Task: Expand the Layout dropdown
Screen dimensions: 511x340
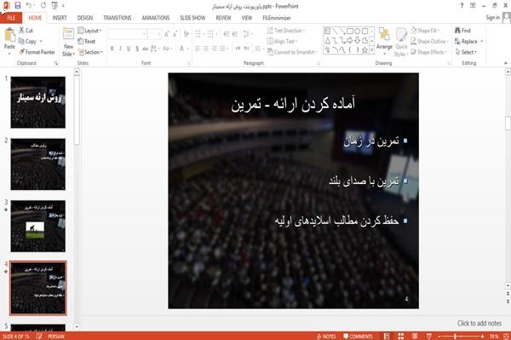Action: point(90,31)
